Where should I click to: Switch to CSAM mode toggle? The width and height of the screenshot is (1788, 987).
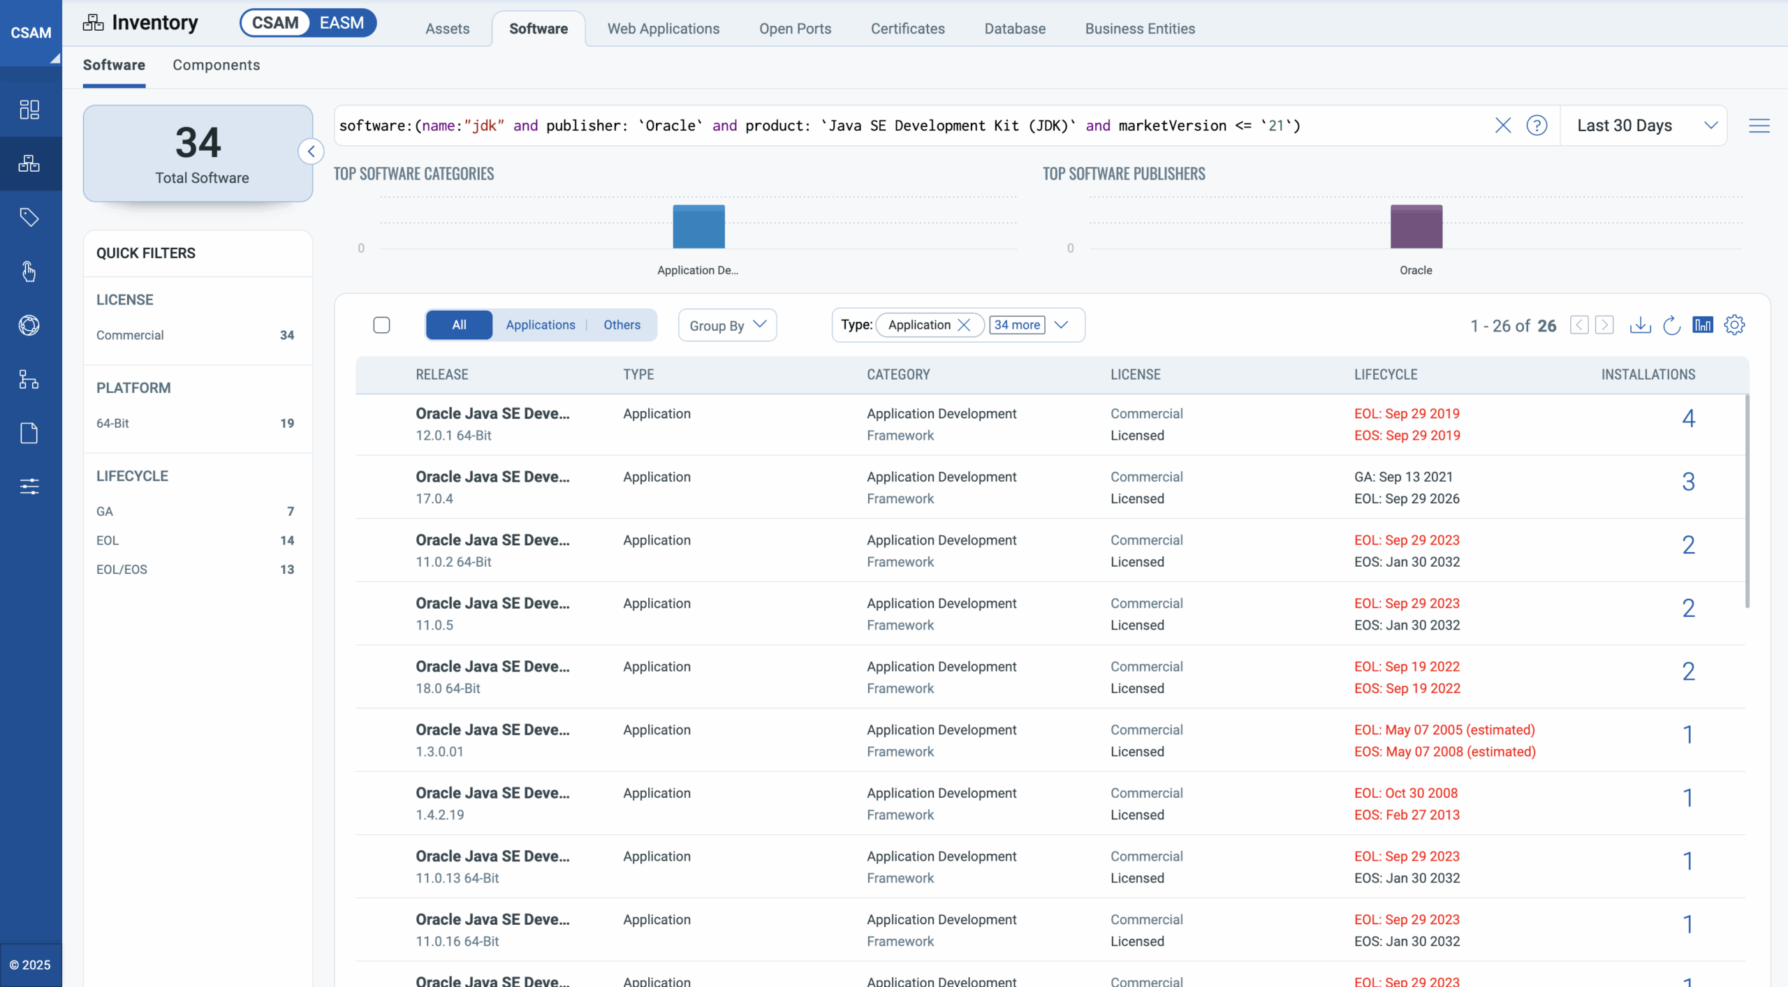point(275,23)
